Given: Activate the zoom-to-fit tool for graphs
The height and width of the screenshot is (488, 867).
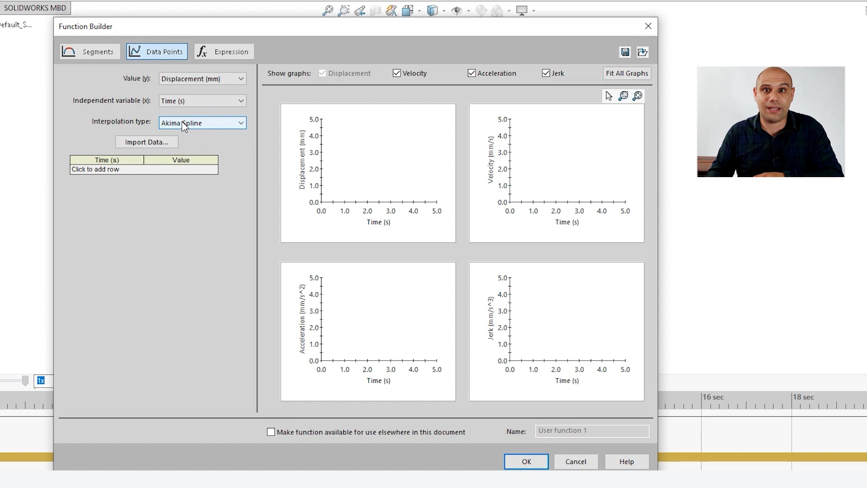Looking at the screenshot, I should pyautogui.click(x=638, y=96).
